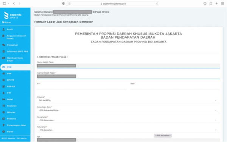This screenshot has height=142, width=227.
Task: Click the Safari forward arrow
Action: click(20, 3)
